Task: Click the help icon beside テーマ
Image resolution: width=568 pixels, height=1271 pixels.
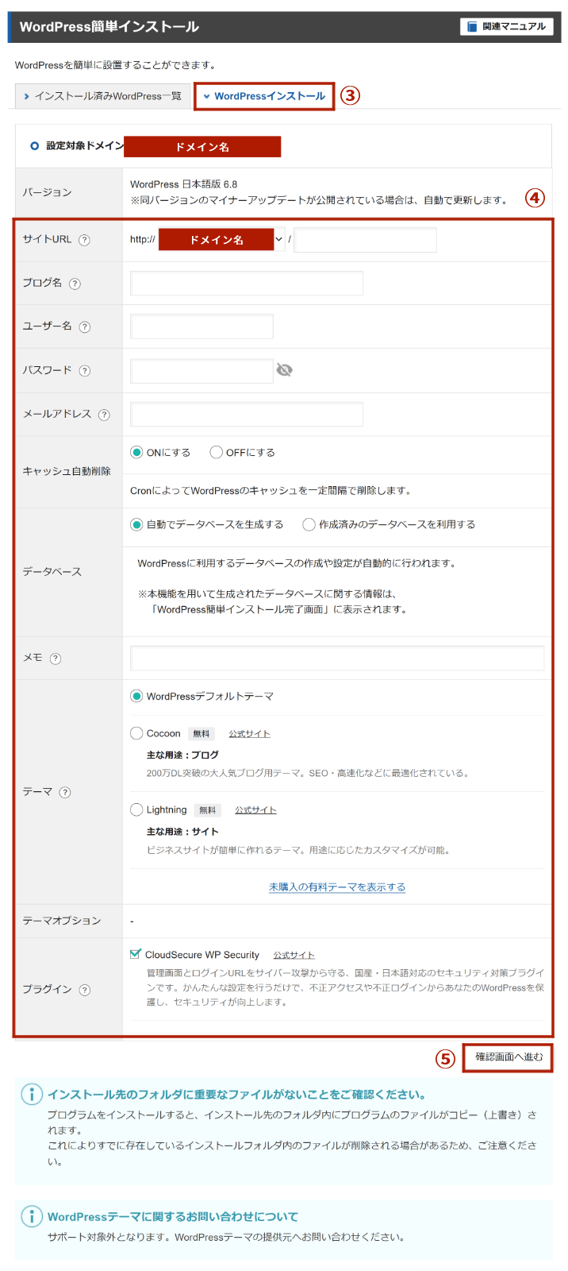Action: click(x=65, y=792)
